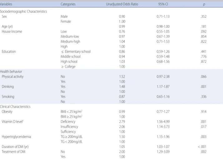Click the 'Low' income category
This screenshot has width=223, height=160.
pyautogui.click(x=64, y=31)
